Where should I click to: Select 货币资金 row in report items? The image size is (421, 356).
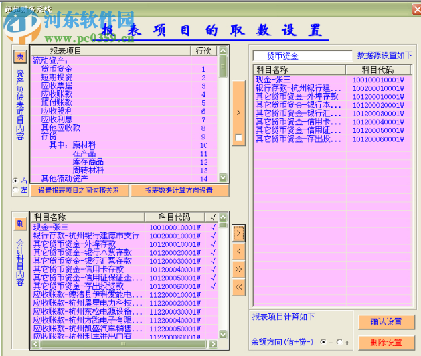click(124, 70)
